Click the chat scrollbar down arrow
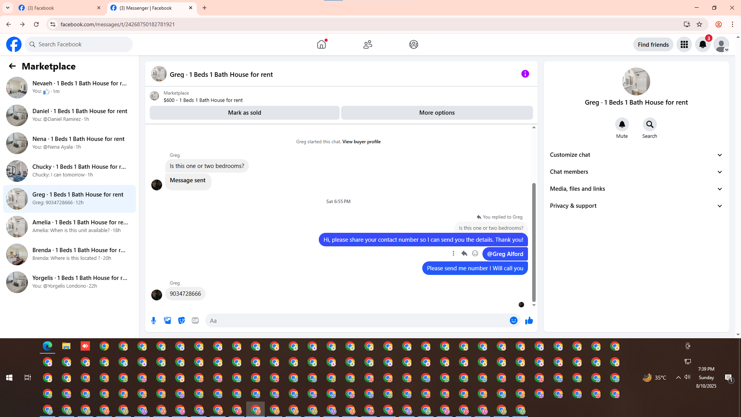741x417 pixels. coord(534,305)
